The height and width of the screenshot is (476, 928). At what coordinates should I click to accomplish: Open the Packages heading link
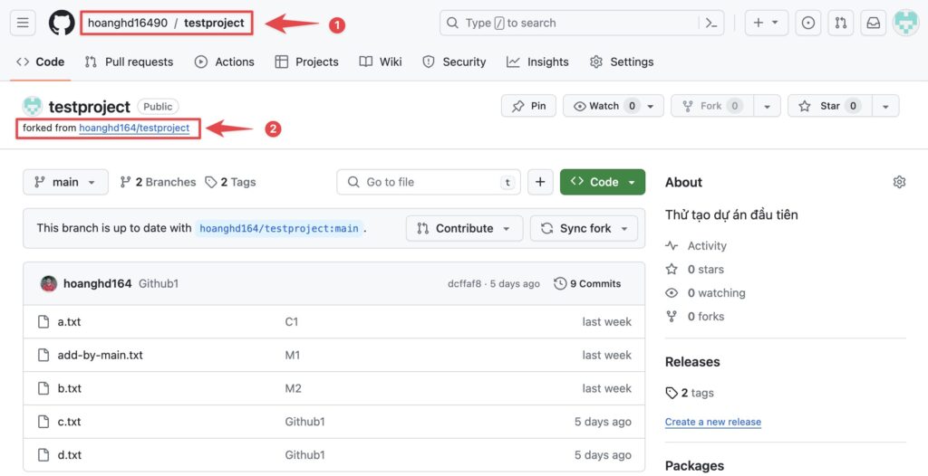[x=694, y=466]
